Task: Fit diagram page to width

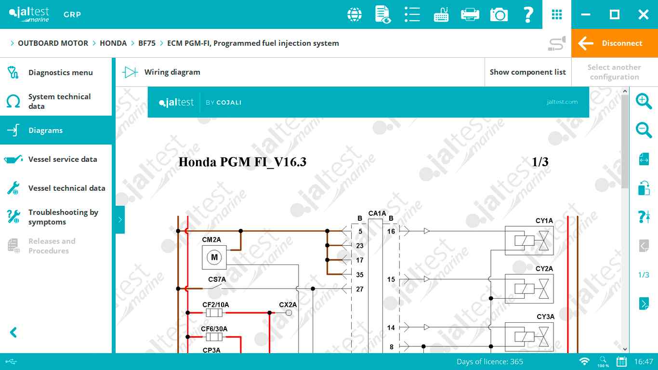Action: pyautogui.click(x=644, y=159)
